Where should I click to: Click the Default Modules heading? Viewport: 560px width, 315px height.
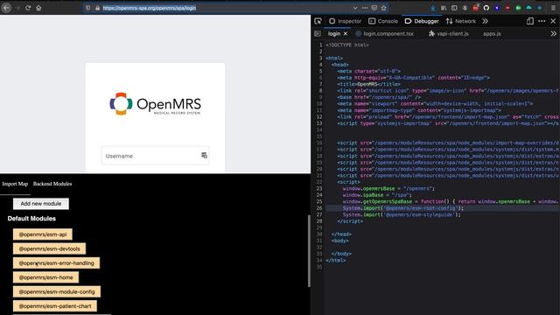pos(31,219)
